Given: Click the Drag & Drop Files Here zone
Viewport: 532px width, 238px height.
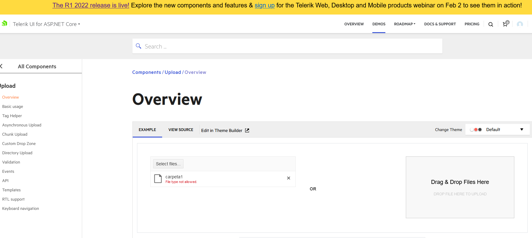Looking at the screenshot, I should coord(460,187).
